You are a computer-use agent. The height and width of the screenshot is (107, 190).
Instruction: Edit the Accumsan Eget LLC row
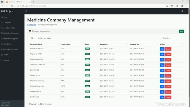[162, 49]
